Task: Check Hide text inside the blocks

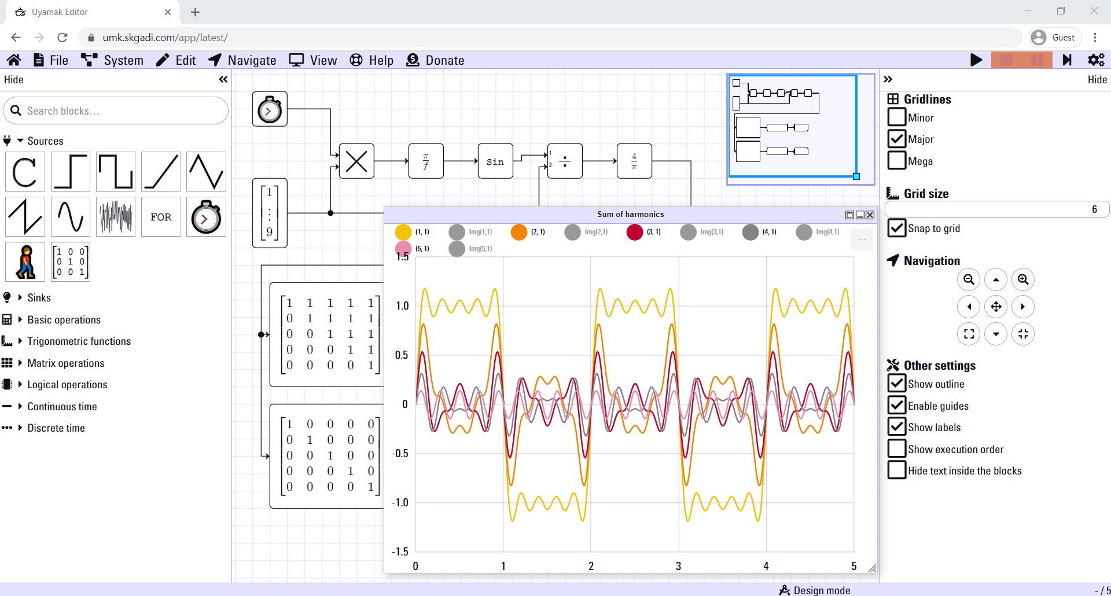Action: [x=897, y=470]
